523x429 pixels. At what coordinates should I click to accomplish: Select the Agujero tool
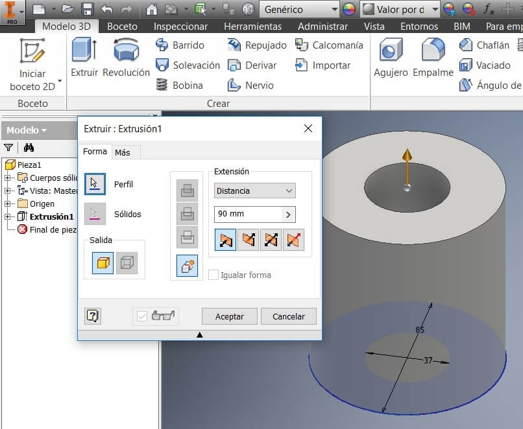pos(391,57)
